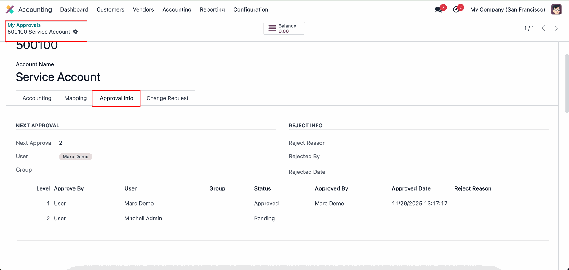Click the Marc Demo user tag
Viewport: 569px width, 270px height.
pyautogui.click(x=76, y=157)
